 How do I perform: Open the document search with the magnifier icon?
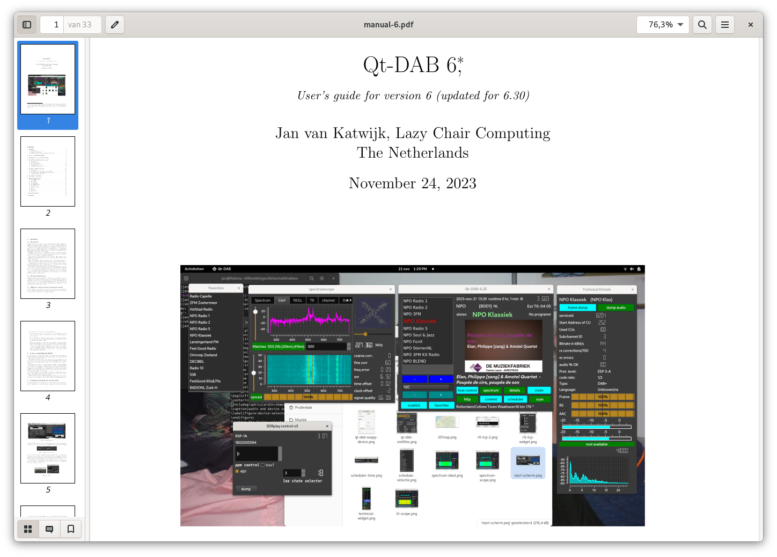702,25
